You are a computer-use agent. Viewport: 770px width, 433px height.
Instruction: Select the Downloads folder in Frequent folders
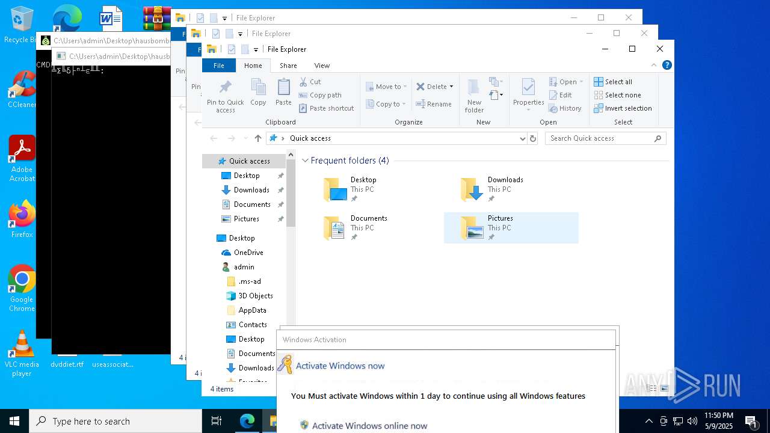[511, 189]
